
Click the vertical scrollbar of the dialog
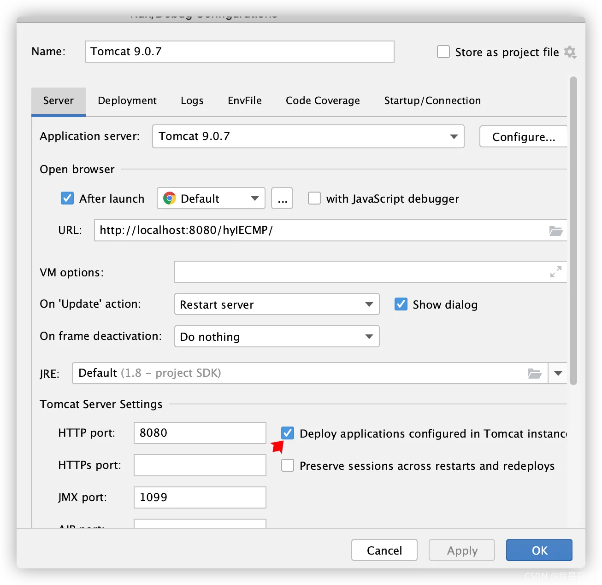[x=573, y=230]
